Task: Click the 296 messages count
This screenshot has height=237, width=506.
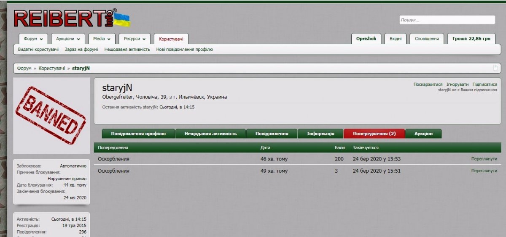Action: 83,232
